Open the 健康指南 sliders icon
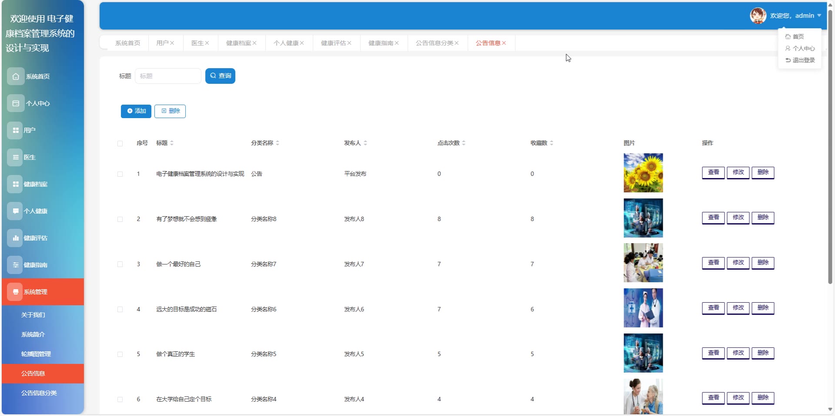This screenshot has height=416, width=835. point(16,265)
